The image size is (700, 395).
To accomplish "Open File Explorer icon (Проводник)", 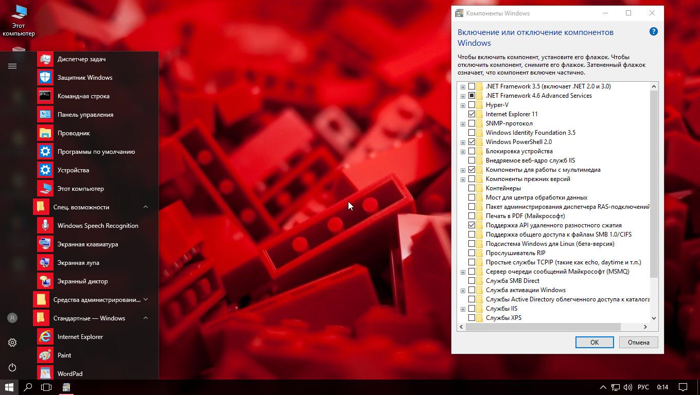I will (45, 133).
